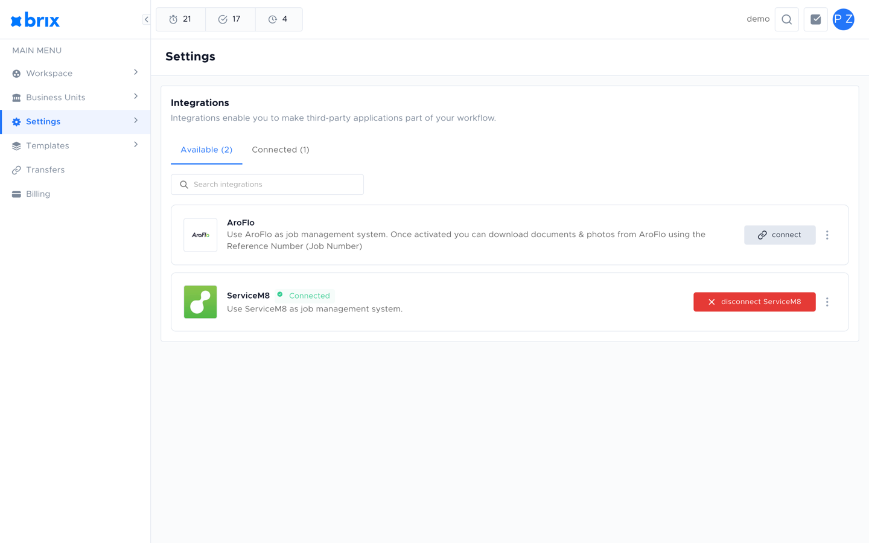Open the PZ user avatar menu
869x543 pixels.
click(x=843, y=19)
